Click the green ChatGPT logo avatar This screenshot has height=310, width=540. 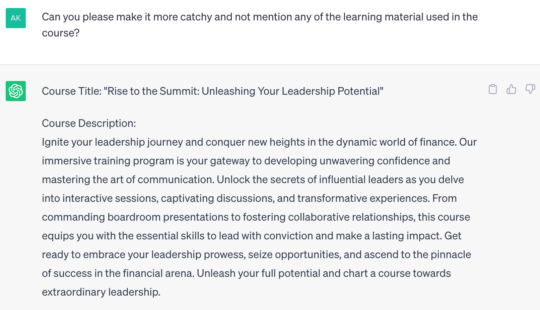pos(16,91)
